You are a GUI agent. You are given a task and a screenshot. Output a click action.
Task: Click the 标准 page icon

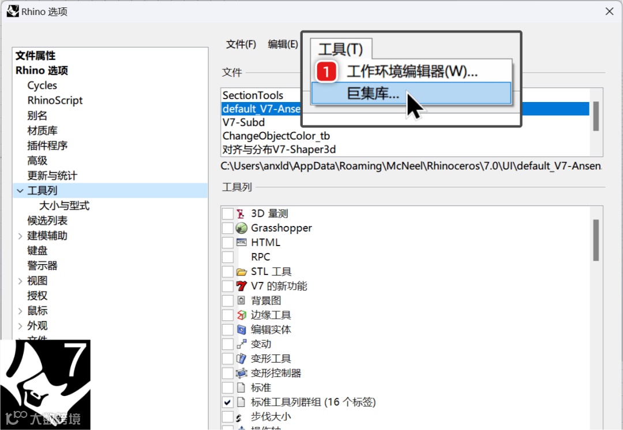click(241, 387)
